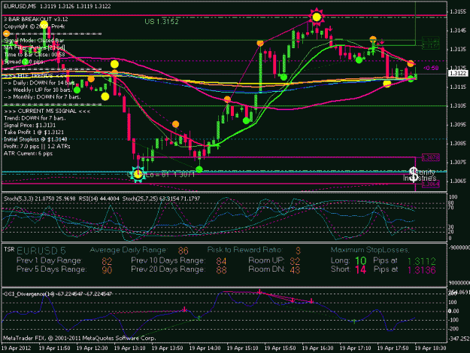The image size is (470, 353).
Task: Click the magenta 1.3064 price label
Action: [x=431, y=184]
